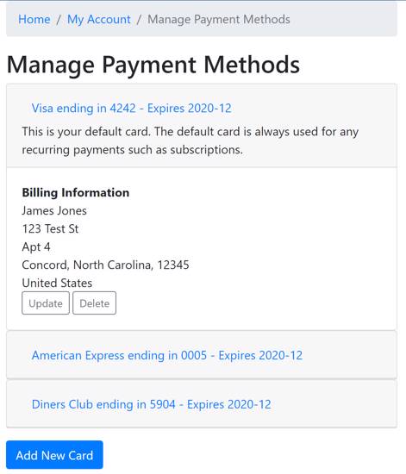
Task: Click the Billing Information heading
Action: click(76, 192)
